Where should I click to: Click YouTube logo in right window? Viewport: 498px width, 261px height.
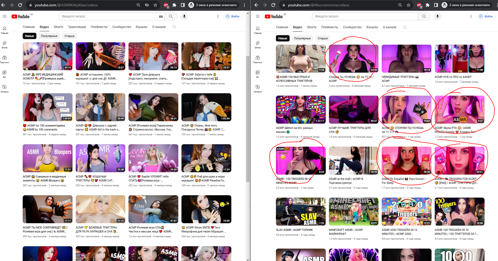[274, 16]
